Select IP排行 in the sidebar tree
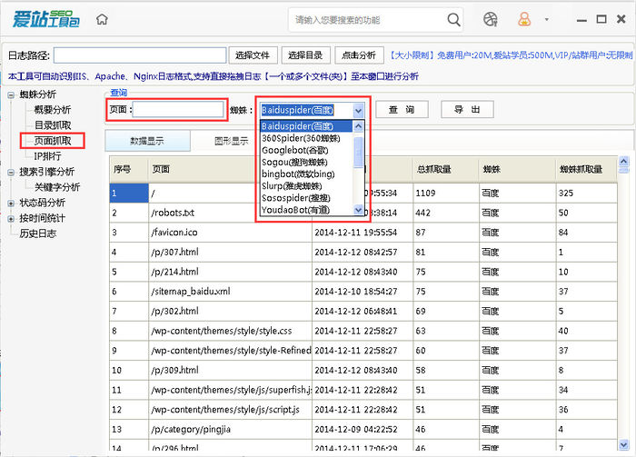 pos(47,156)
